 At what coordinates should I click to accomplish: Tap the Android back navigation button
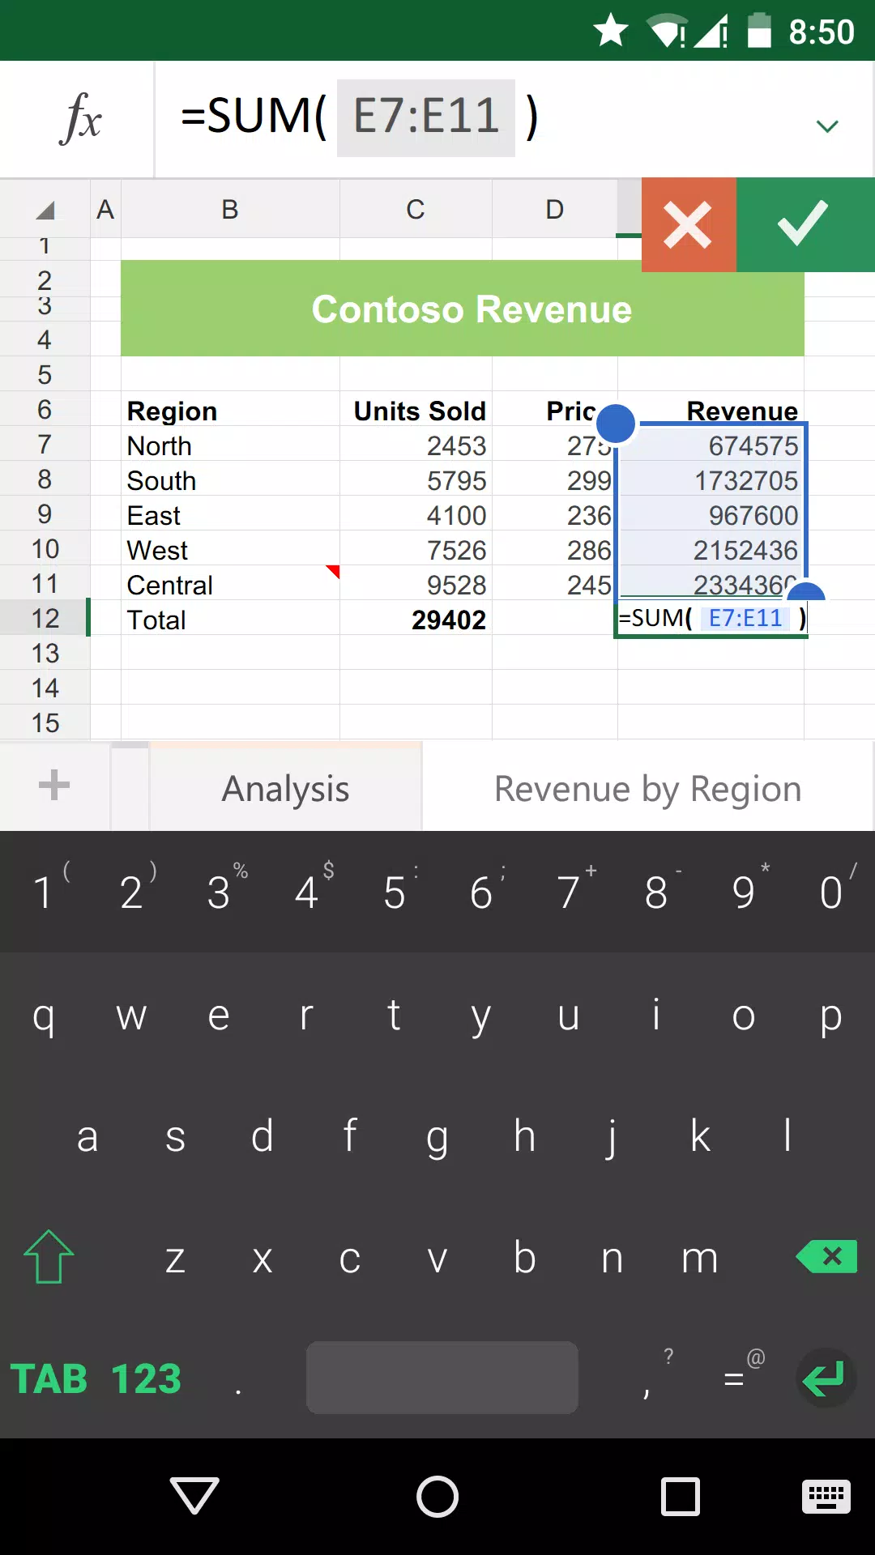tap(194, 1496)
